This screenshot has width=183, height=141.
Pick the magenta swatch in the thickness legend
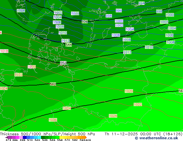coord(17,137)
